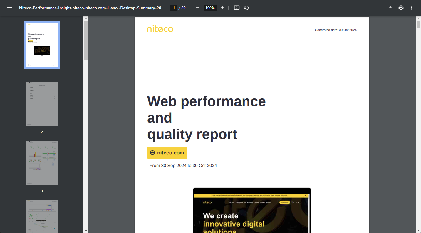This screenshot has width=421, height=233.
Task: Open the more actions three-dot menu
Action: coord(412,8)
